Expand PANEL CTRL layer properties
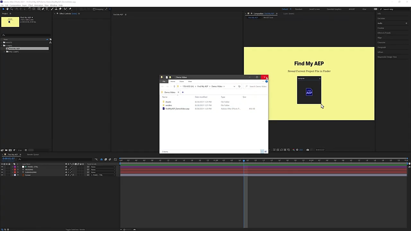The height and width of the screenshot is (231, 411). (12, 167)
